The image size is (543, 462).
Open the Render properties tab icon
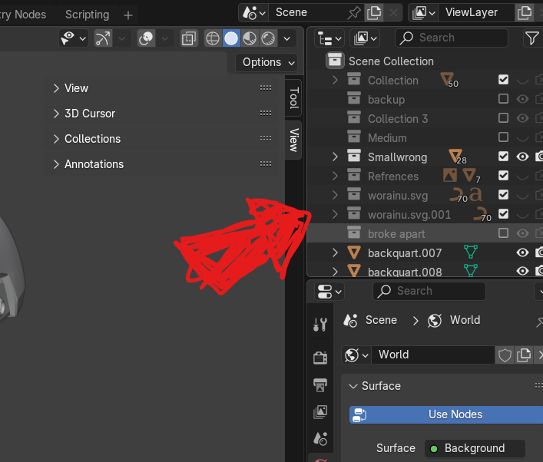[x=320, y=358]
